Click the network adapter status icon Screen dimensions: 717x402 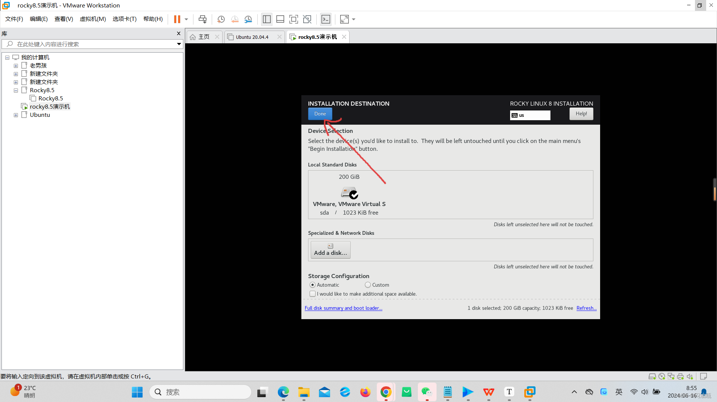pyautogui.click(x=671, y=376)
